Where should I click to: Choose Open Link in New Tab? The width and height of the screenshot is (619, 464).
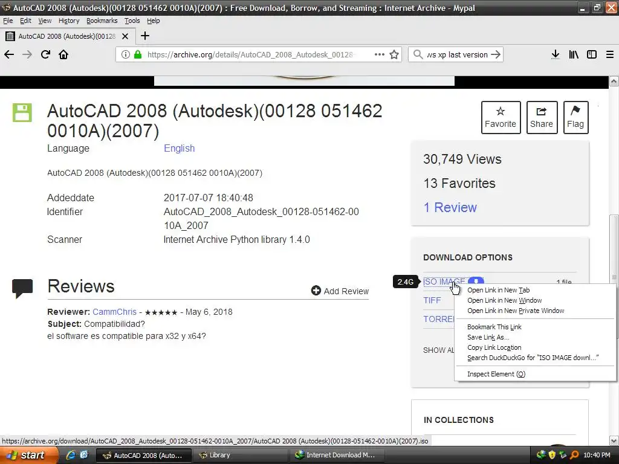536,290
